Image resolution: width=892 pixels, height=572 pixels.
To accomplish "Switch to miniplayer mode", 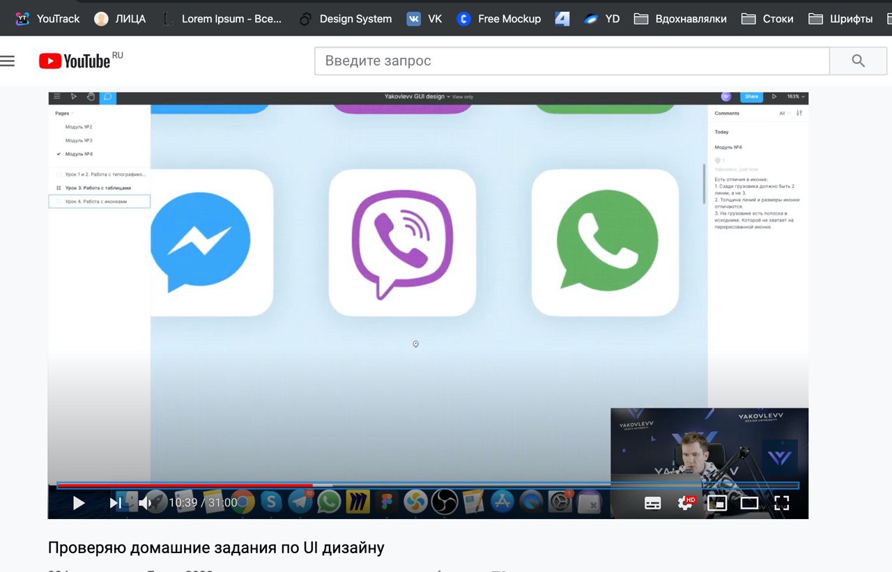I will [717, 503].
